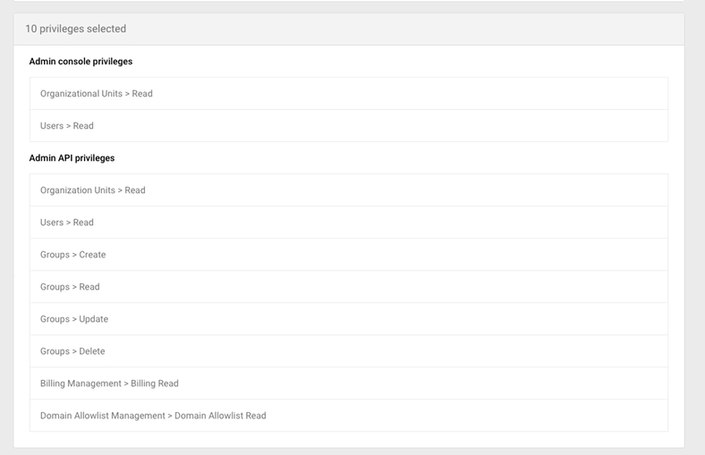Click the Groups > Read privilege row
Screen dimensions: 705x455
pos(70,287)
